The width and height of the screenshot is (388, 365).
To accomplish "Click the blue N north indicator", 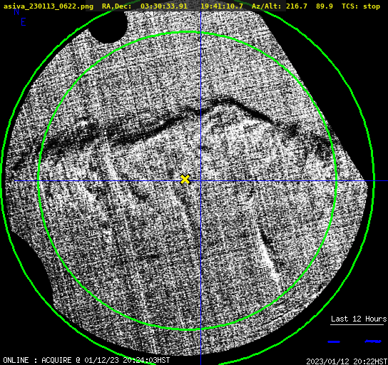I will point(16,11).
